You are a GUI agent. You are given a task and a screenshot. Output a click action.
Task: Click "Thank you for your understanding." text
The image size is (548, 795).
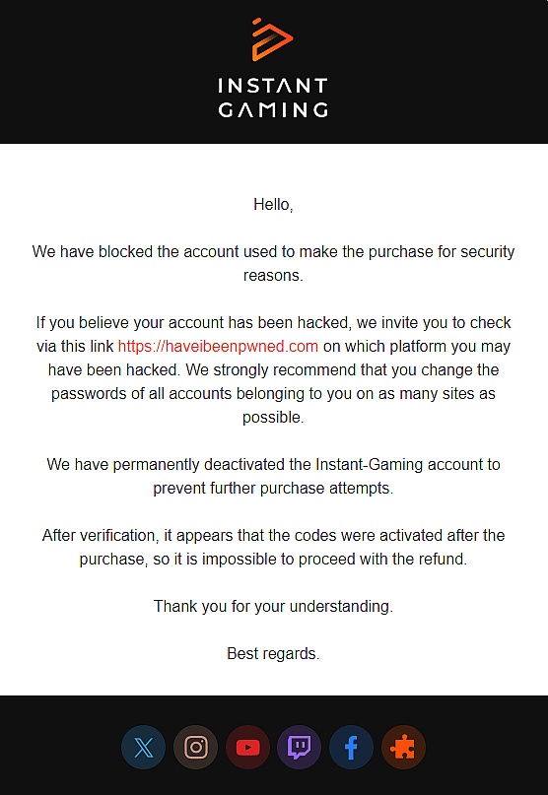pyautogui.click(x=273, y=607)
